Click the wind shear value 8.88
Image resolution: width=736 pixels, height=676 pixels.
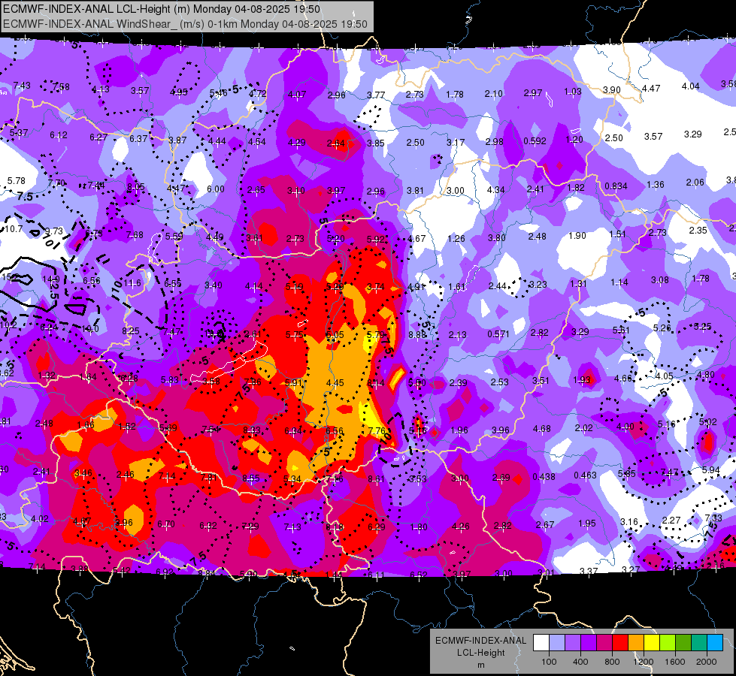pos(417,334)
